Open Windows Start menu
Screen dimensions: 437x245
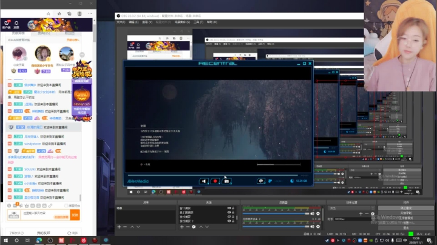[5, 240]
